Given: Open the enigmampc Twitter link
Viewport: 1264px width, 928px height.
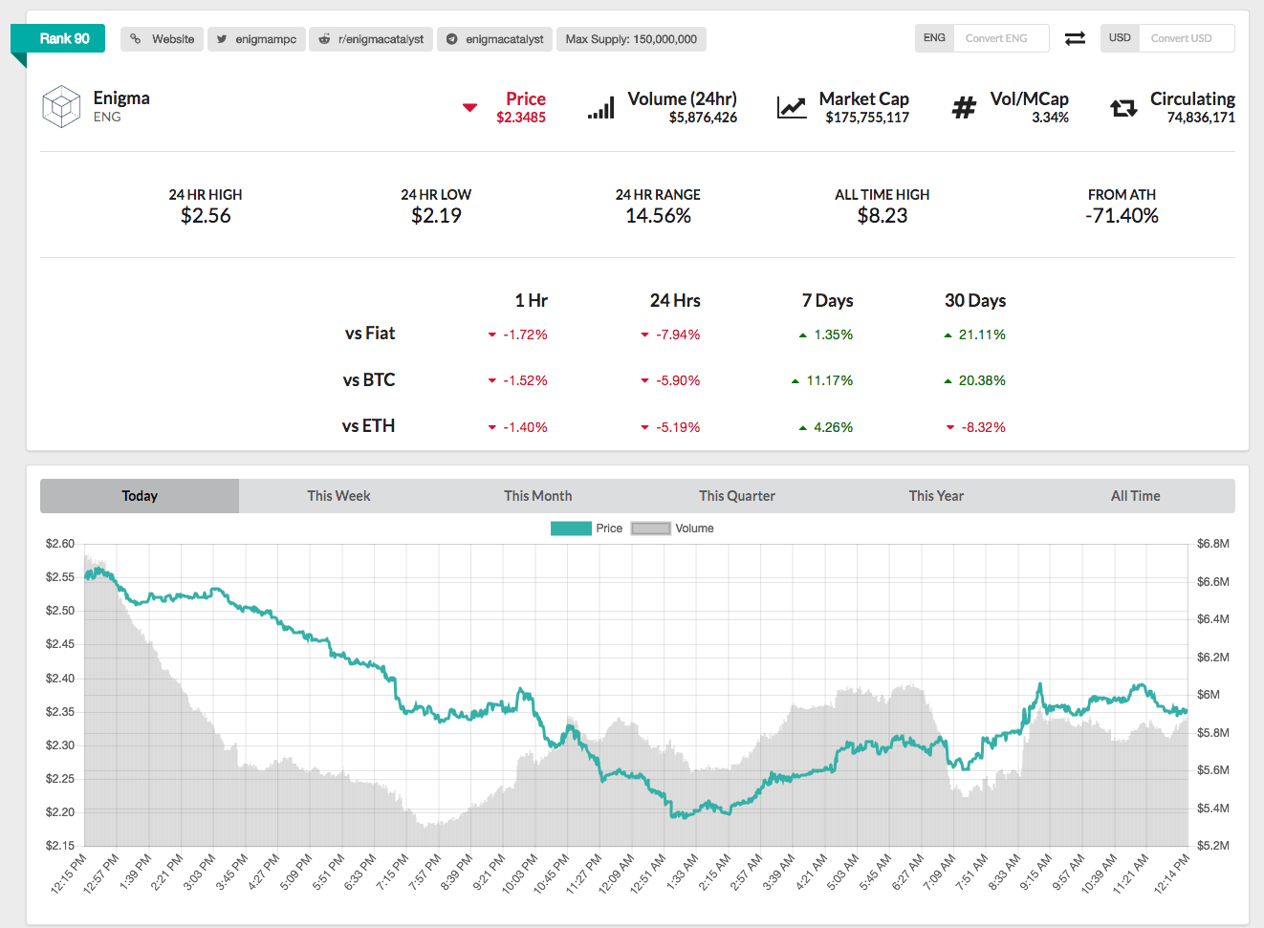Looking at the screenshot, I should point(256,39).
